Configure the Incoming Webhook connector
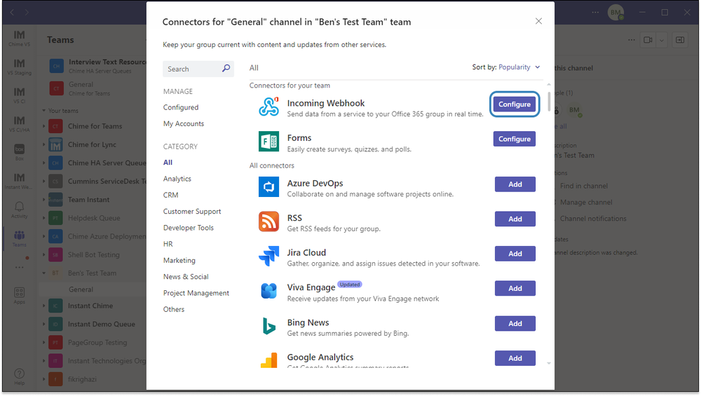 (514, 104)
